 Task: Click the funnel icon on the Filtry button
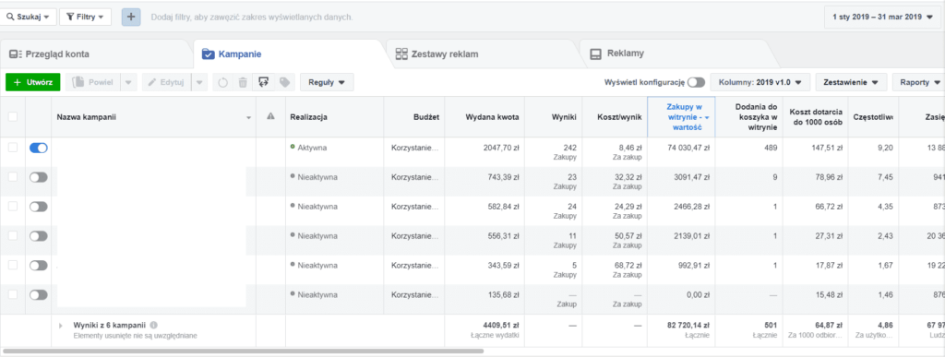point(70,17)
